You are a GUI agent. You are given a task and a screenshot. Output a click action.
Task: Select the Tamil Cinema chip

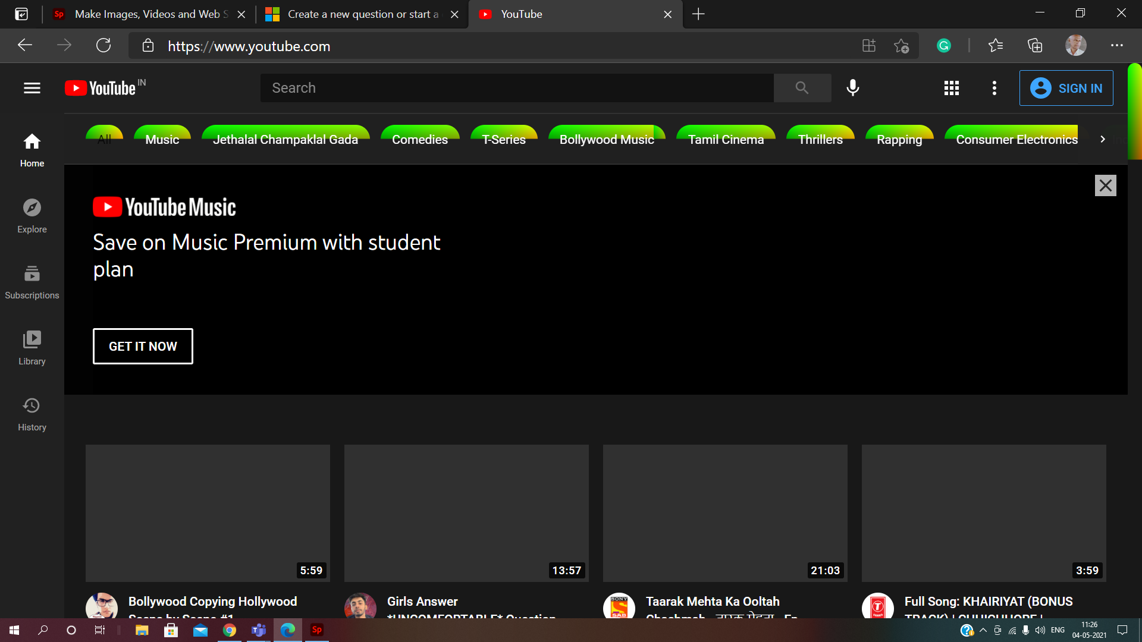[x=726, y=139]
